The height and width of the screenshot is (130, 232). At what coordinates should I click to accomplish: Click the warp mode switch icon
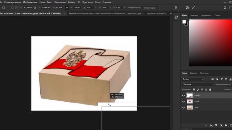(175, 8)
